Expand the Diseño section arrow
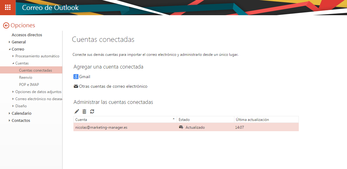This screenshot has height=169, width=347. tap(13, 106)
